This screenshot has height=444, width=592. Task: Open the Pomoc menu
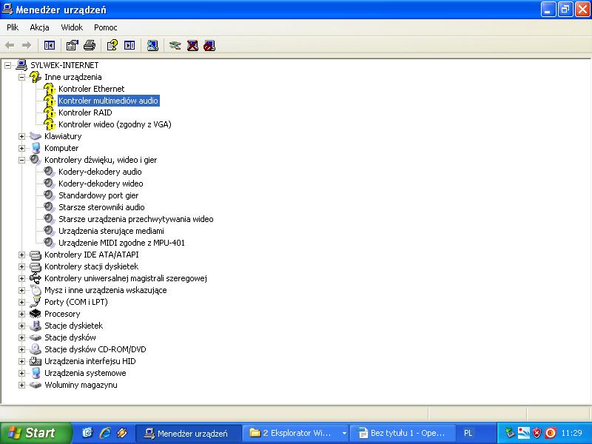click(105, 27)
